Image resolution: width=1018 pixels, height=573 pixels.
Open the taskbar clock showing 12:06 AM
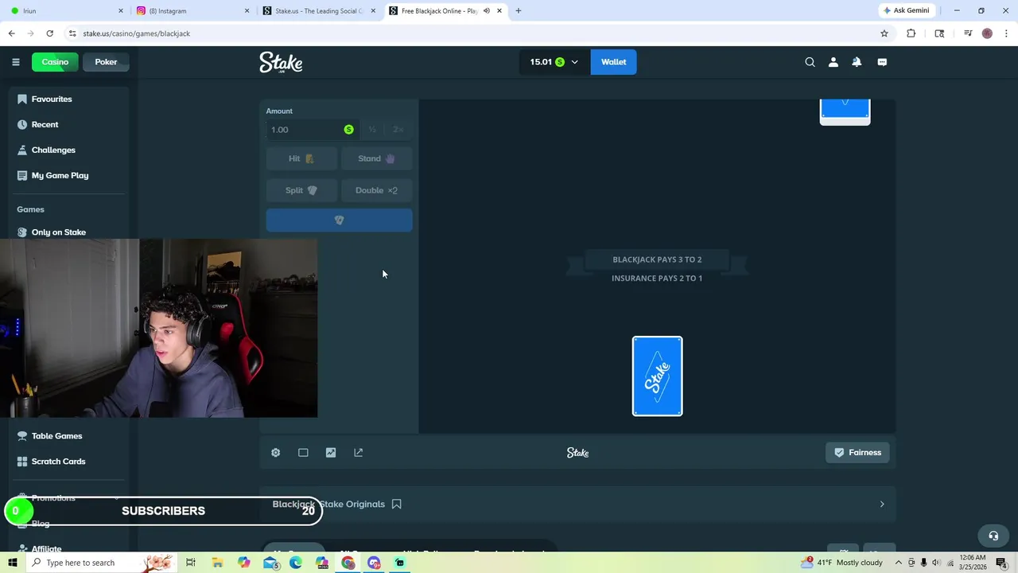coord(973,563)
